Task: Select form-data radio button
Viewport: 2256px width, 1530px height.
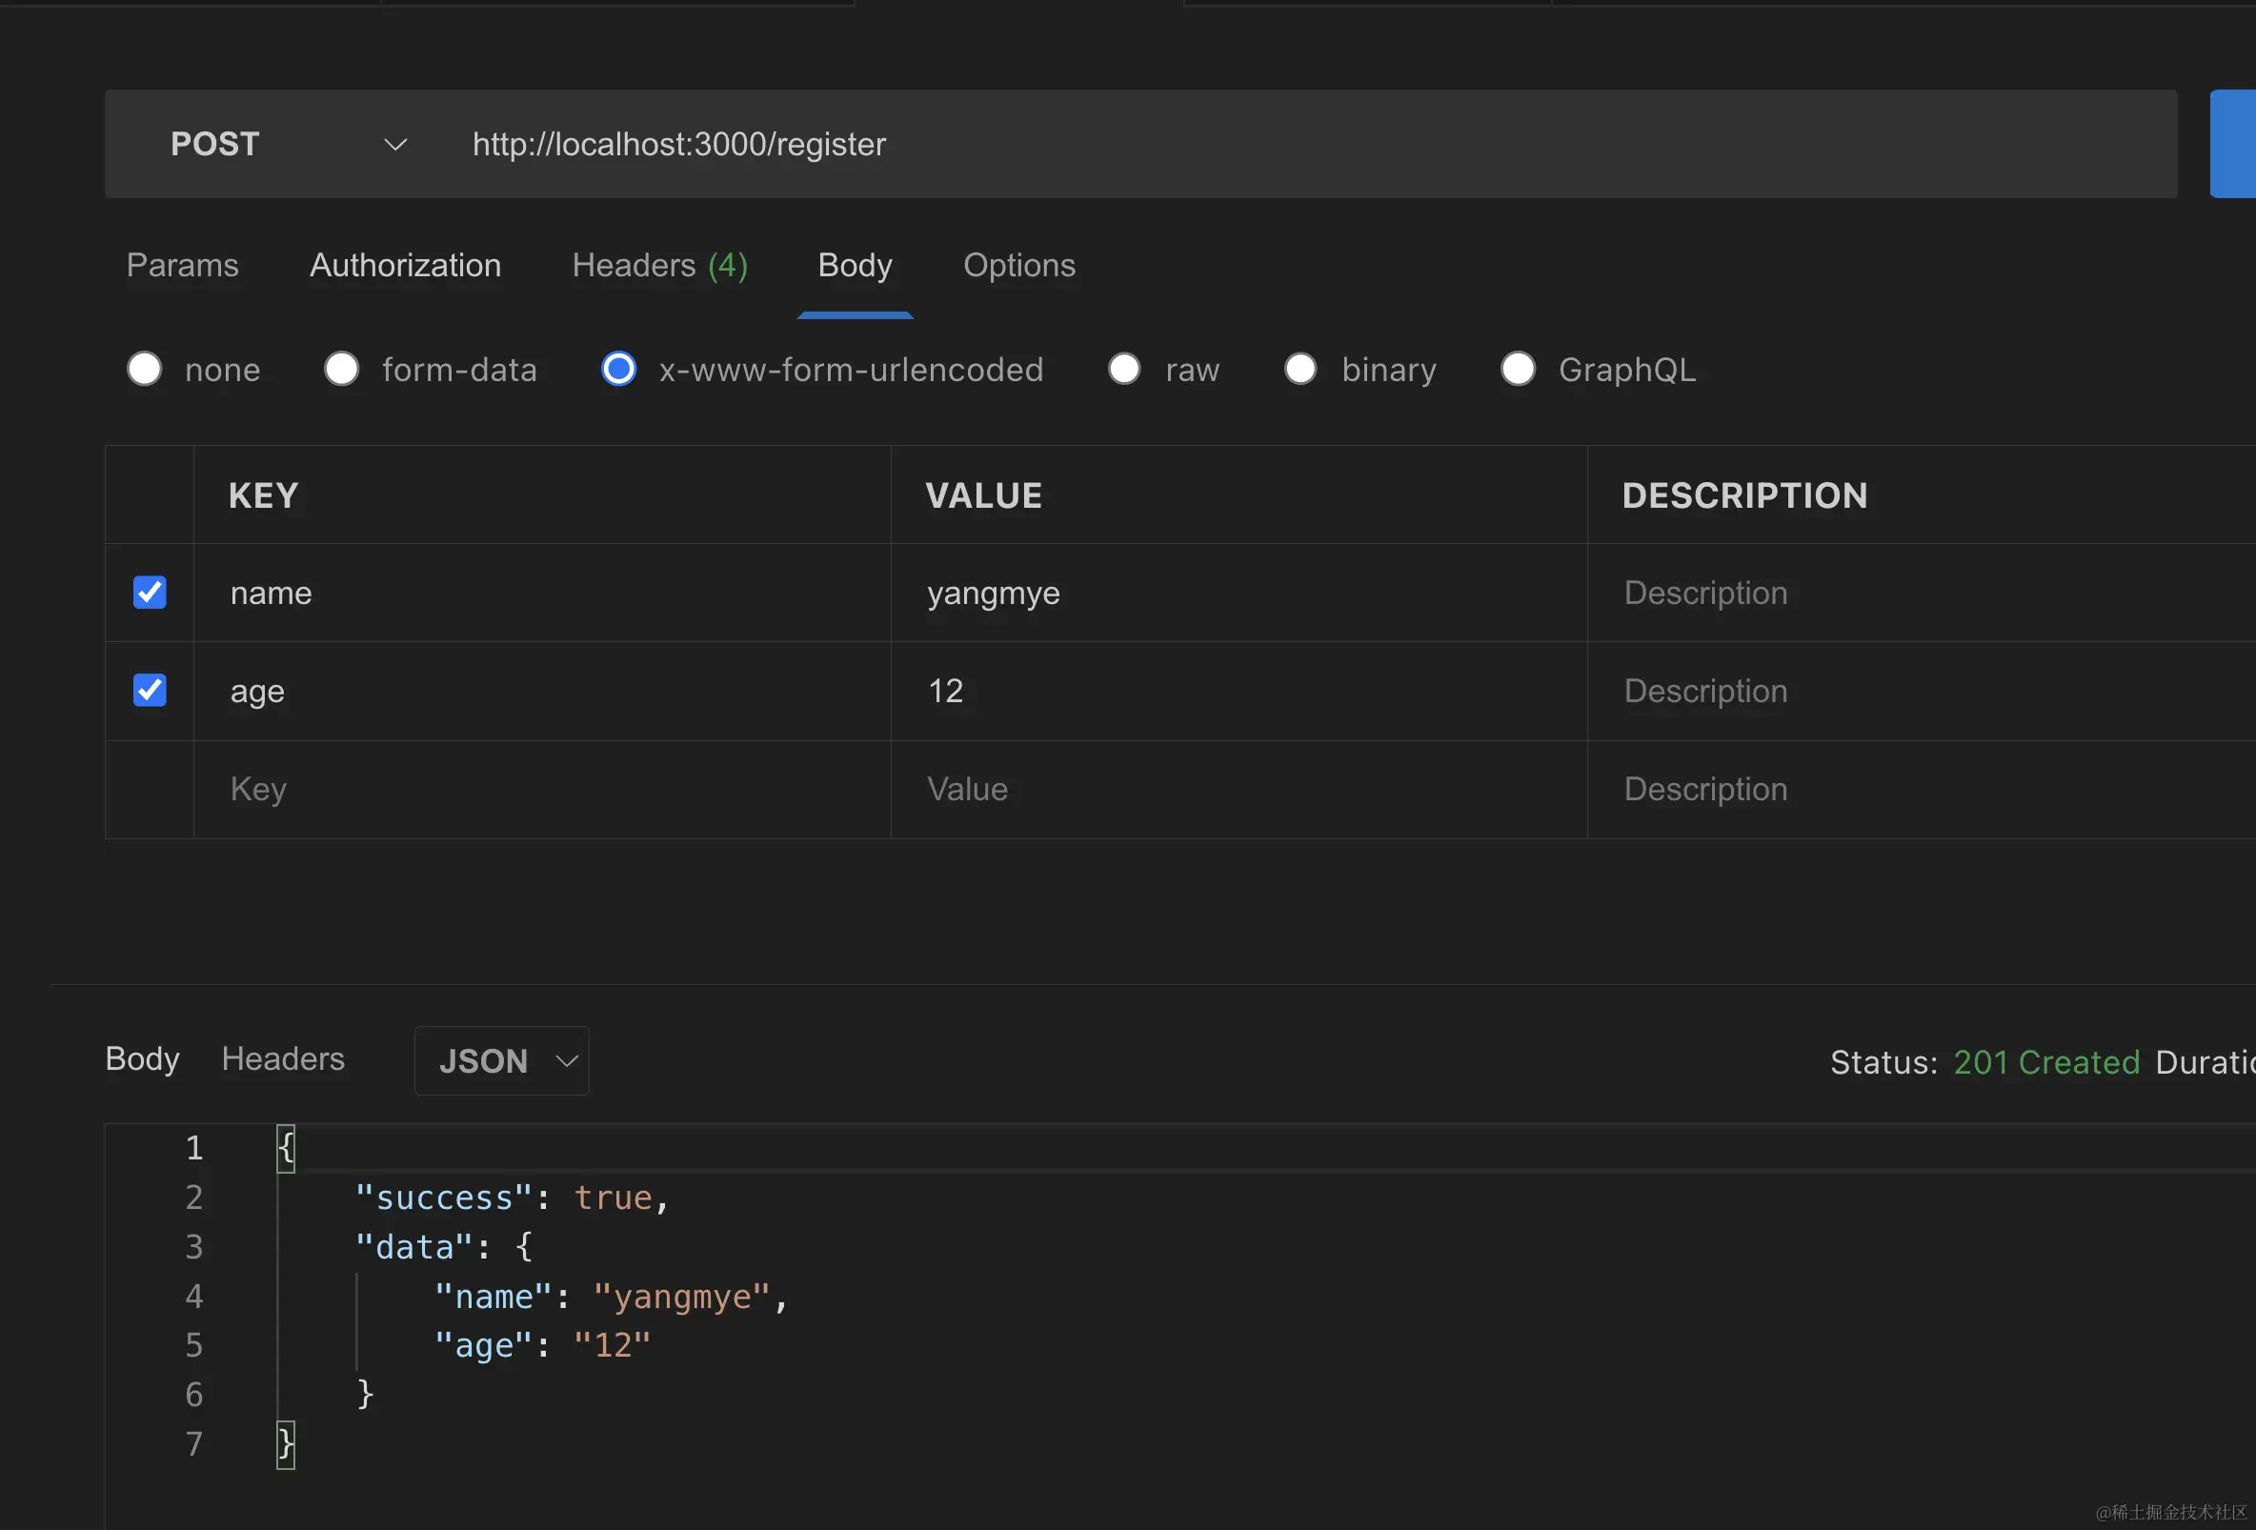Action: (x=341, y=369)
